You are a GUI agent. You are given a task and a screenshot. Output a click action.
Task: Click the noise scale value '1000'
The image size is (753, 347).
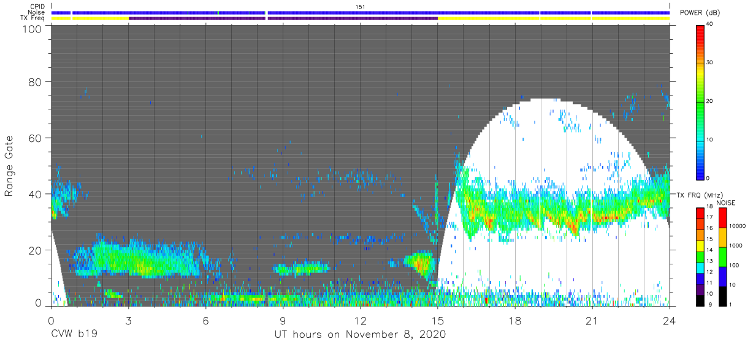coord(736,245)
